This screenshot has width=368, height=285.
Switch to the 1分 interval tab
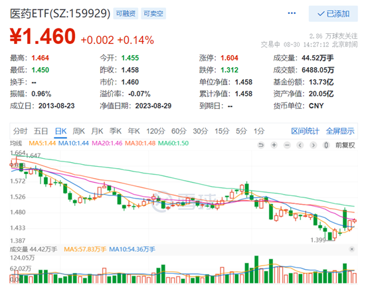(x=259, y=131)
